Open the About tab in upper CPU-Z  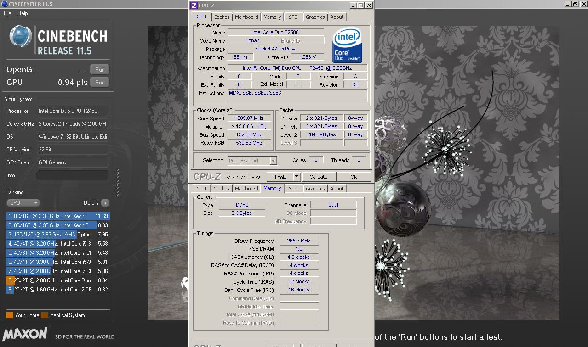point(337,17)
